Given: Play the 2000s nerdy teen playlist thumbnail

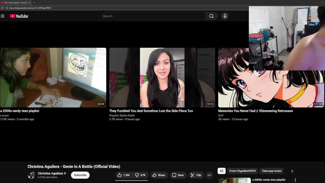Looking at the screenshot, I should pyautogui.click(x=53, y=78).
